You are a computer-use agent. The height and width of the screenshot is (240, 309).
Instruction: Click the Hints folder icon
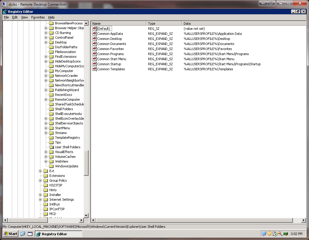point(45,190)
